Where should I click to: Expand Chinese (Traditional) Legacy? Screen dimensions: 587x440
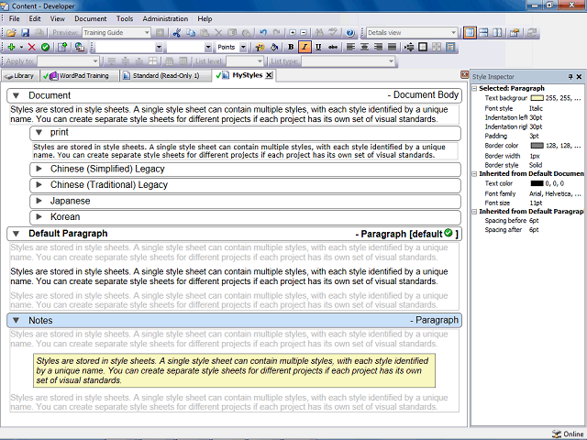click(39, 184)
